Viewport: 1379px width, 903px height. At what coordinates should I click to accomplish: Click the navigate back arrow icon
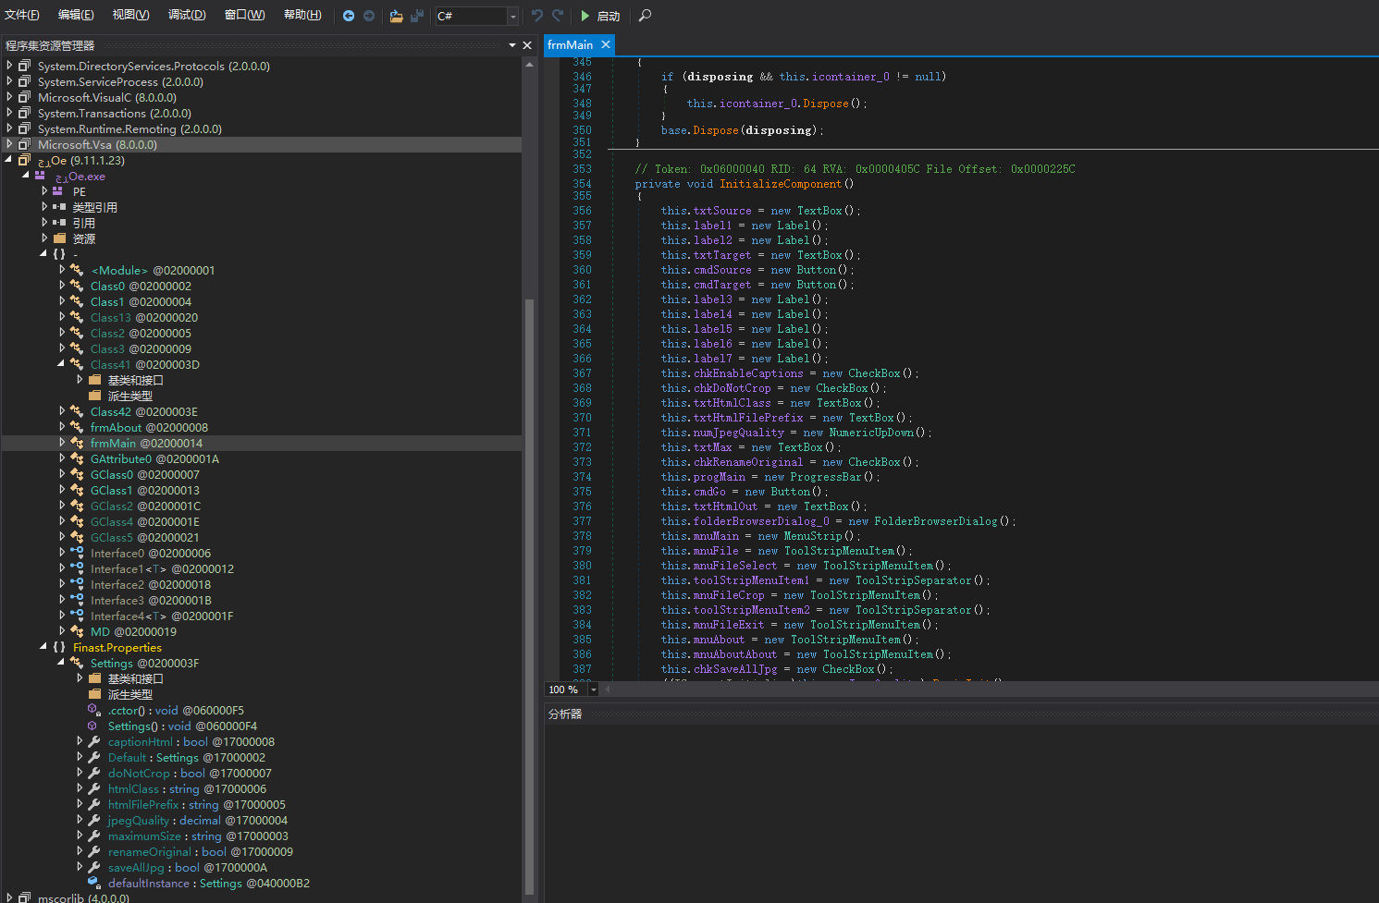[349, 16]
